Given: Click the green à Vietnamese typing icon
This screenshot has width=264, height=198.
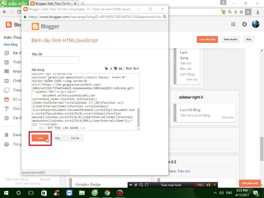Looking at the screenshot, I should point(236,12).
